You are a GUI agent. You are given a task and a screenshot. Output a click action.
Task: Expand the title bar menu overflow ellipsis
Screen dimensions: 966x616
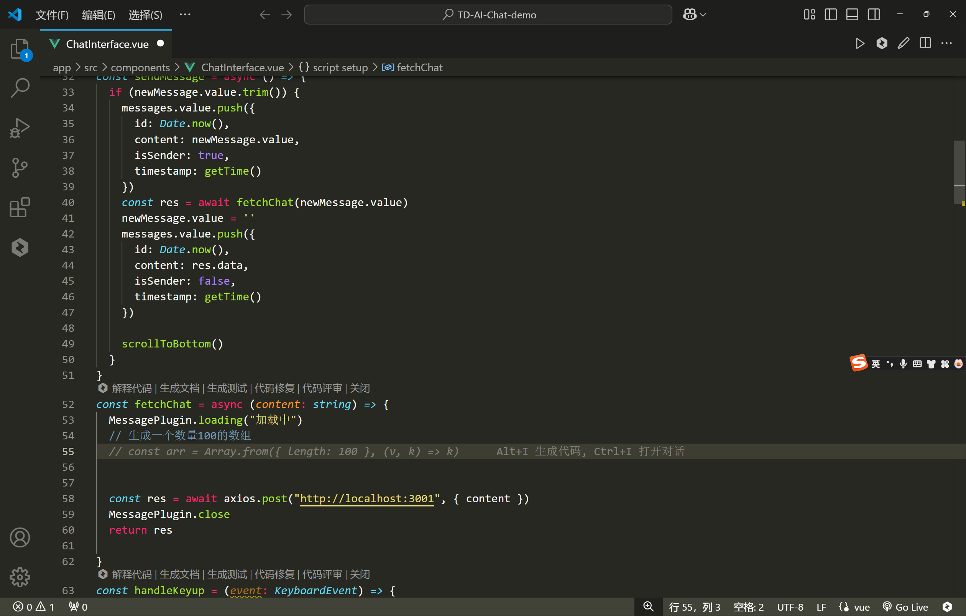tap(185, 15)
